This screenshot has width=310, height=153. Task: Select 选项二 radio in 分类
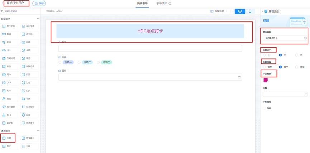pyautogui.click(x=79, y=62)
